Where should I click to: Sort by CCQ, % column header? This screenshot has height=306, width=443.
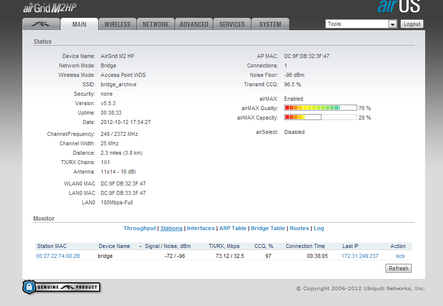pos(264,246)
